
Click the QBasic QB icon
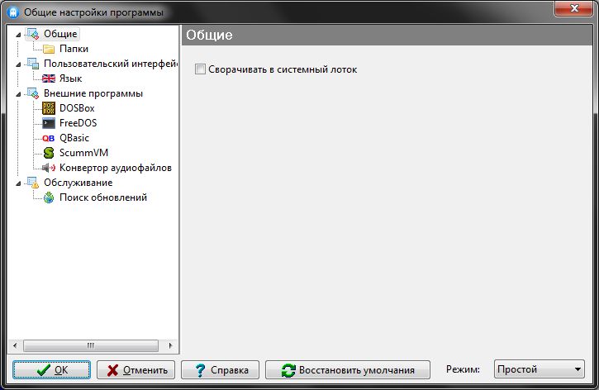pyautogui.click(x=49, y=138)
